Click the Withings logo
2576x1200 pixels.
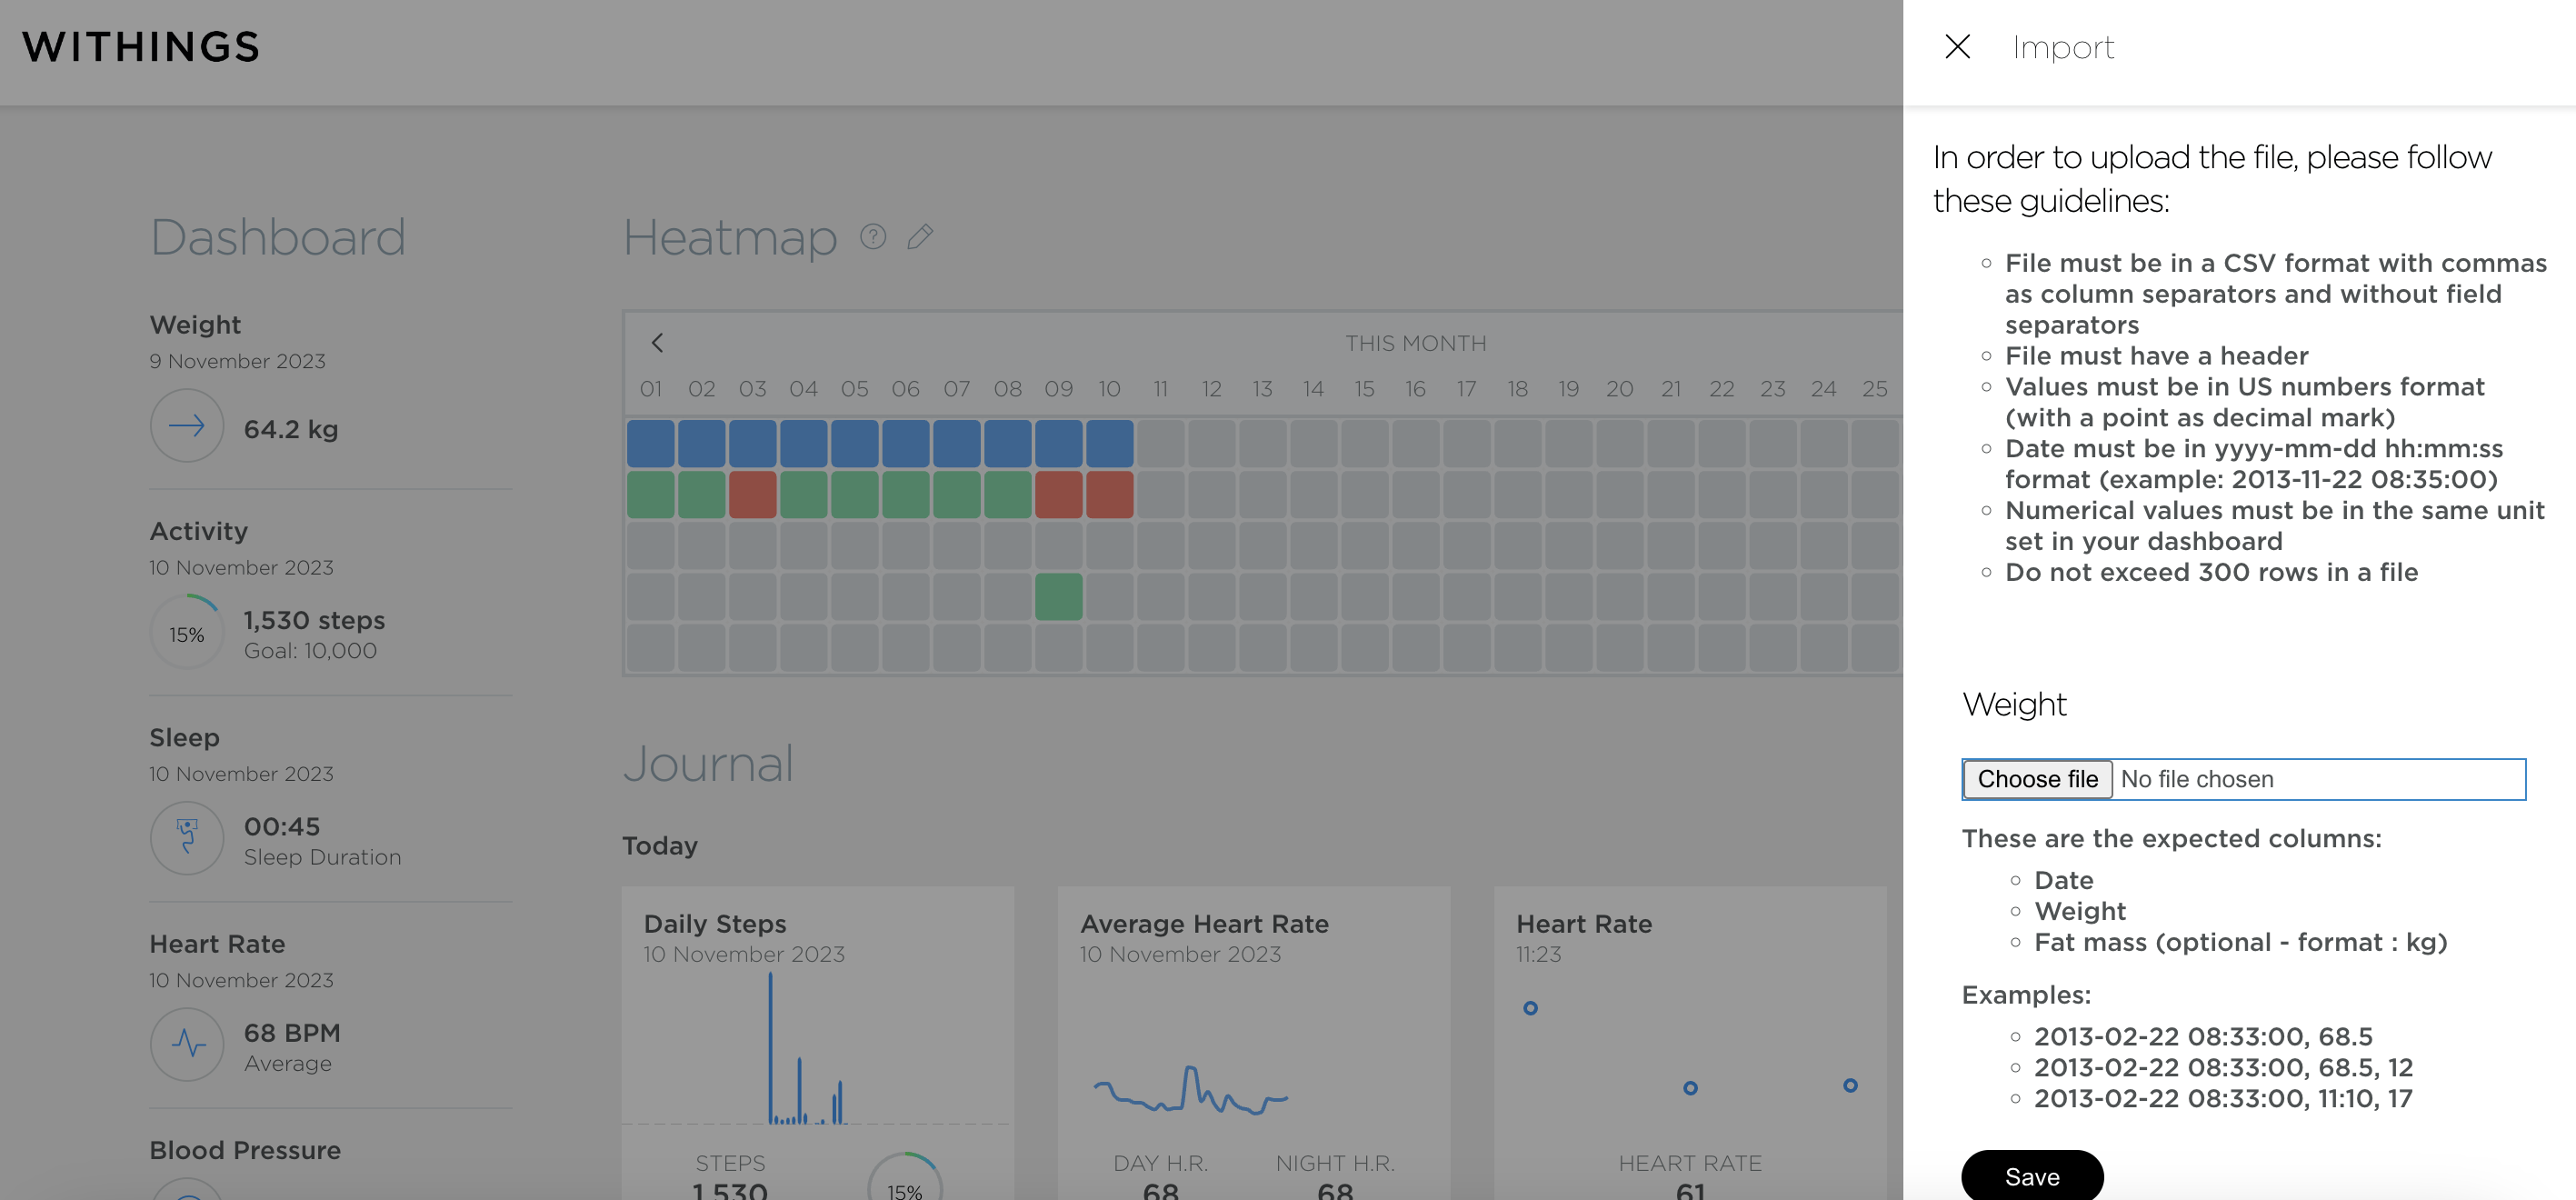tap(140, 46)
